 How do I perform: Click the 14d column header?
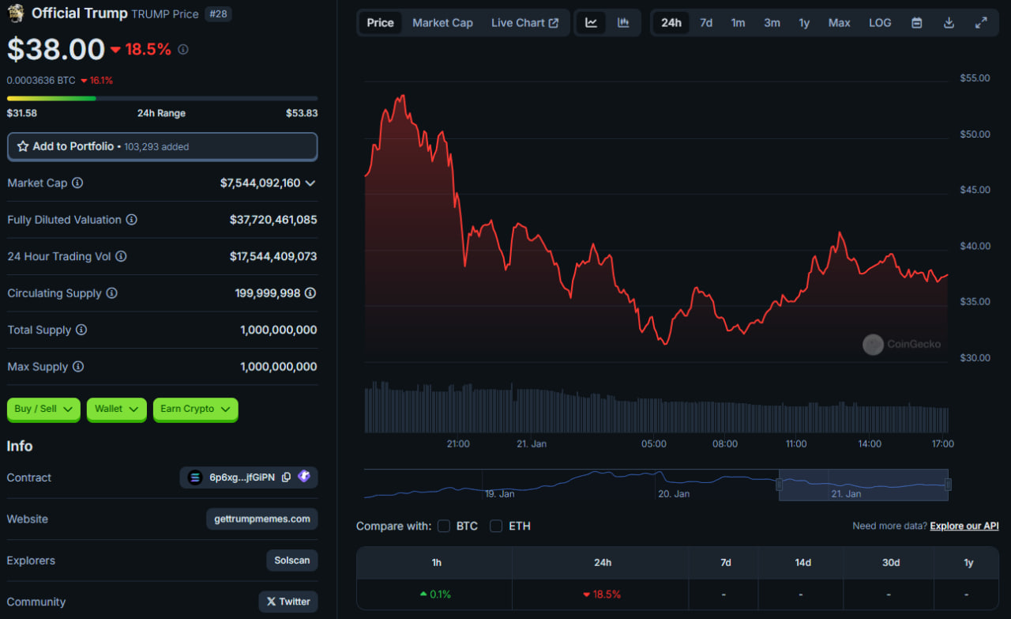point(802,563)
